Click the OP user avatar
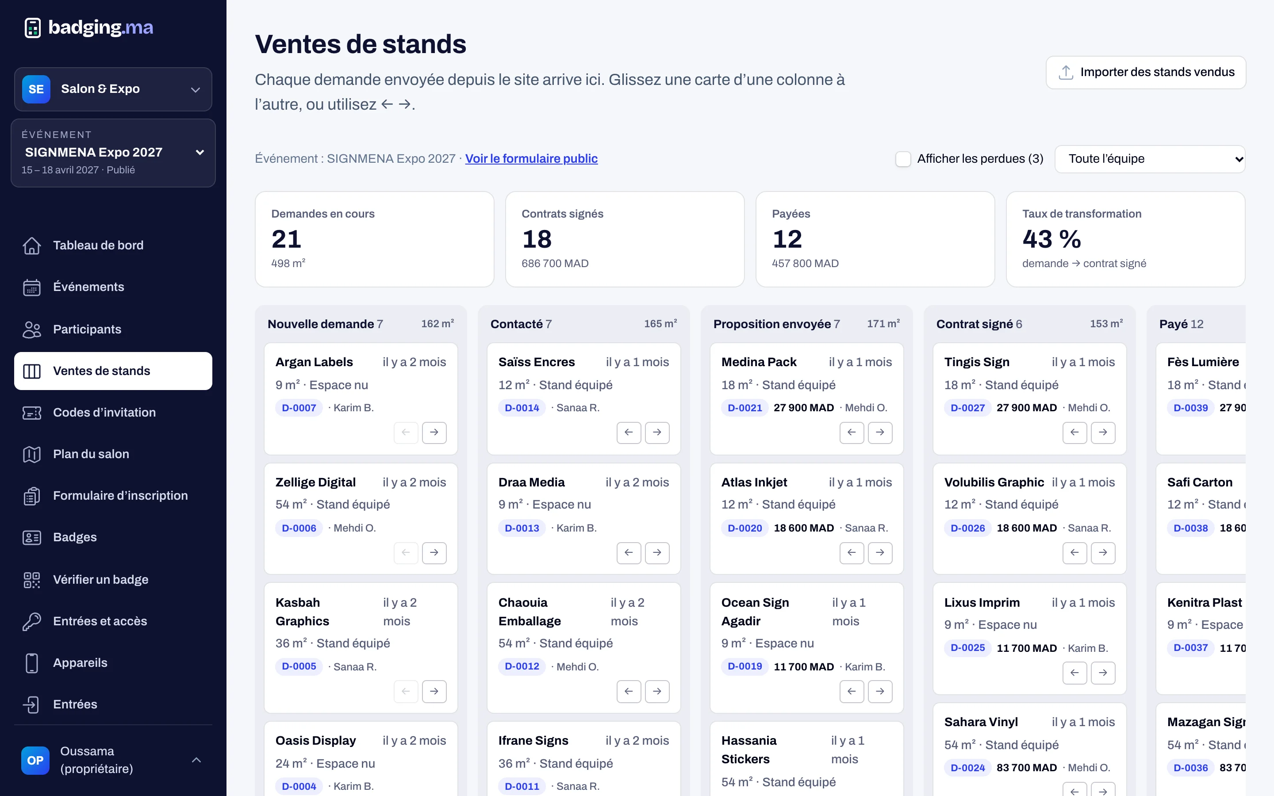The image size is (1274, 796). coord(35,760)
